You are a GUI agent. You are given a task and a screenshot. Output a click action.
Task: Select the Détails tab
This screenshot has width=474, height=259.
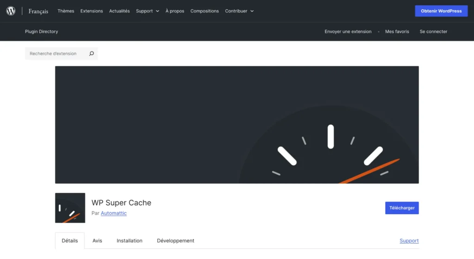[x=70, y=240]
